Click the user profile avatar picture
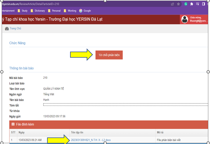 point(185,19)
